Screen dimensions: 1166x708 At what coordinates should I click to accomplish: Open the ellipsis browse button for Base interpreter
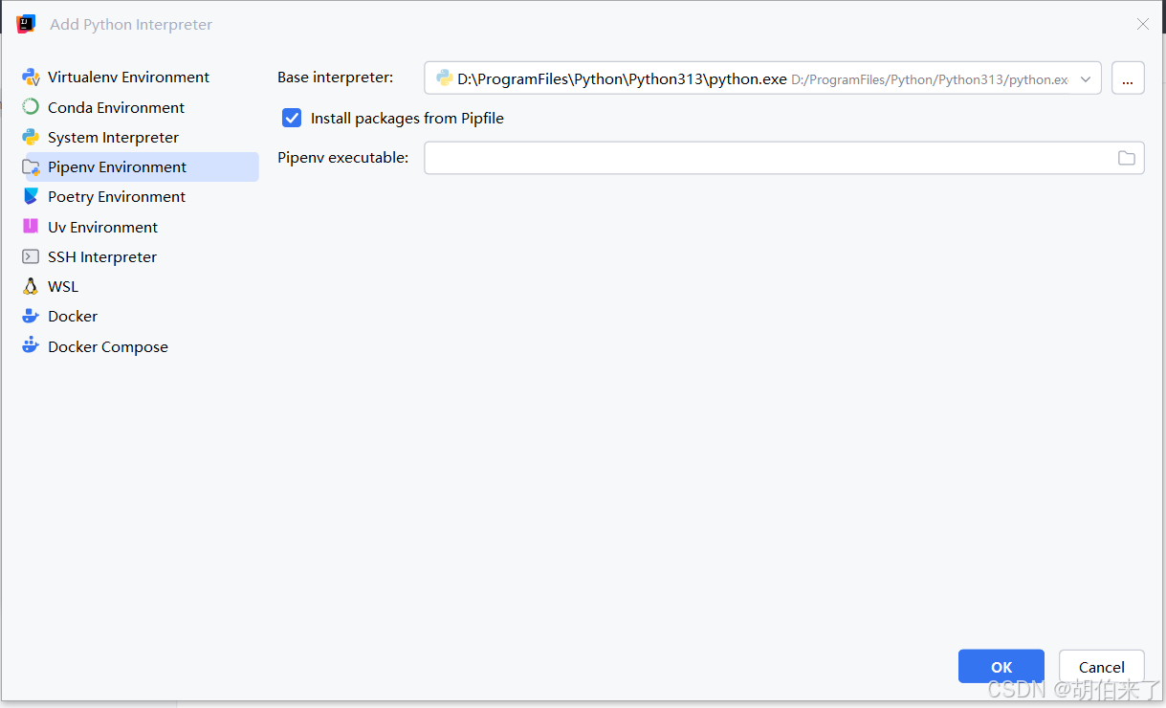click(1128, 78)
